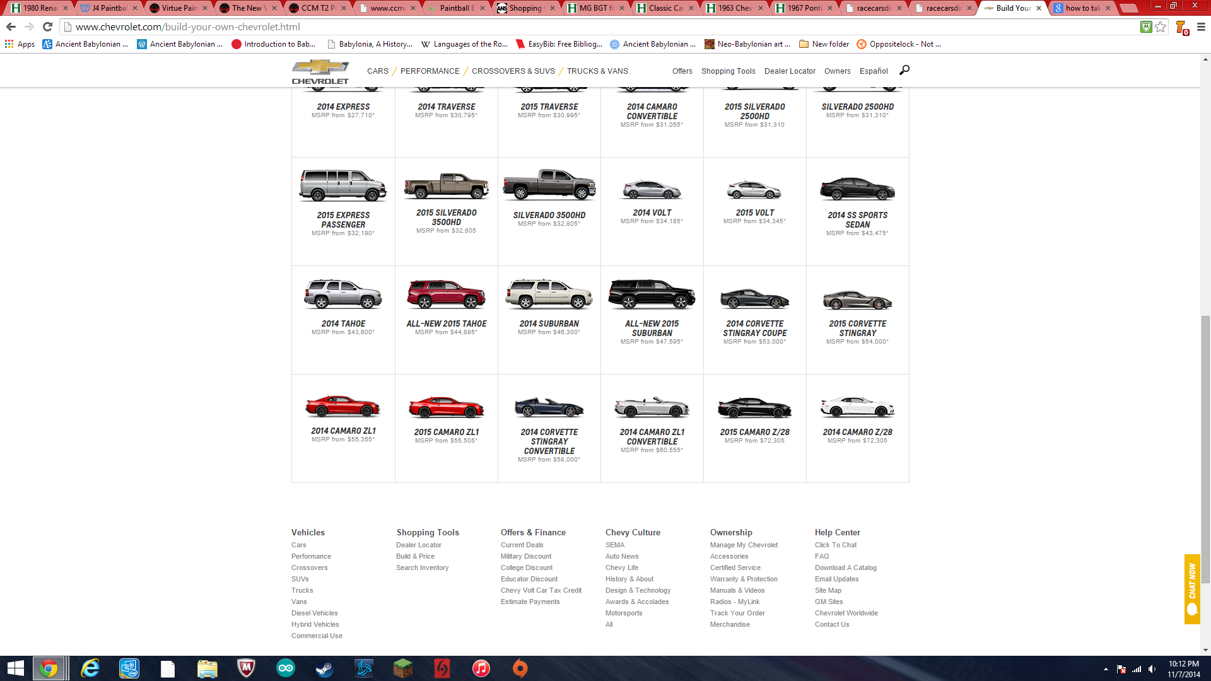Click 'Design & Technology' footer link
This screenshot has width=1211, height=681.
point(638,590)
